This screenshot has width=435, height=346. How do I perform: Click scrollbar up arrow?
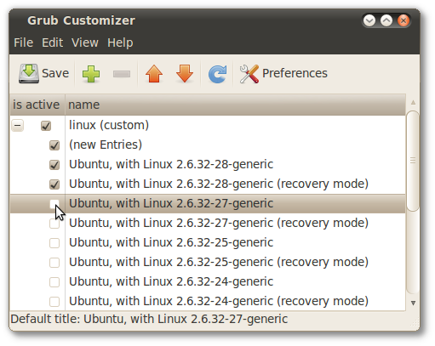pyautogui.click(x=413, y=102)
